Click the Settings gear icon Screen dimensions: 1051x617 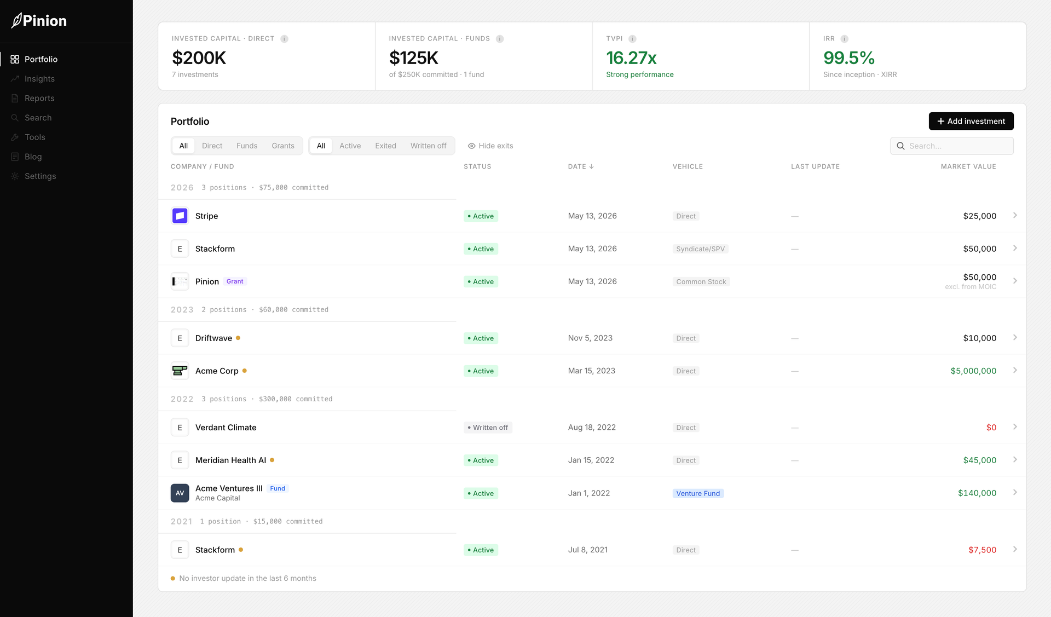pyautogui.click(x=15, y=176)
